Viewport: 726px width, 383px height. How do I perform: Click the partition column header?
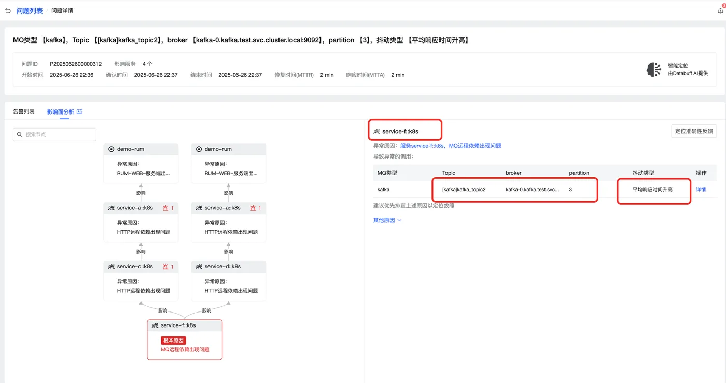tap(579, 173)
